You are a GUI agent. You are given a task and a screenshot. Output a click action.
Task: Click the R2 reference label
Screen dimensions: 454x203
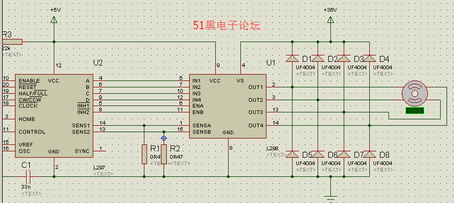[x=175, y=149]
